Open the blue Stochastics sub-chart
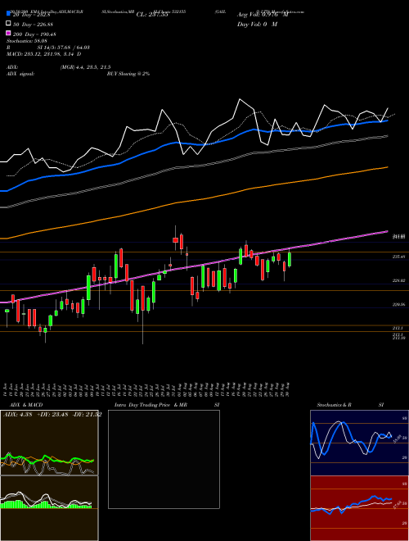The height and width of the screenshot is (541, 409). 359,443
